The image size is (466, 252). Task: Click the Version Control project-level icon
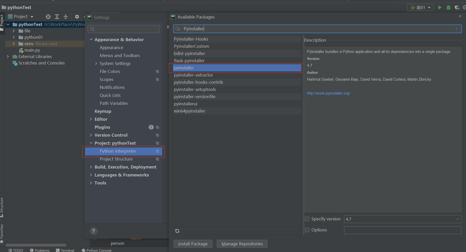[x=157, y=135]
